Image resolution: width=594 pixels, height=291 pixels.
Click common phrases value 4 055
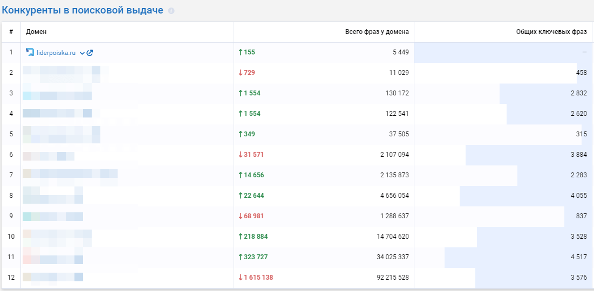(x=579, y=195)
